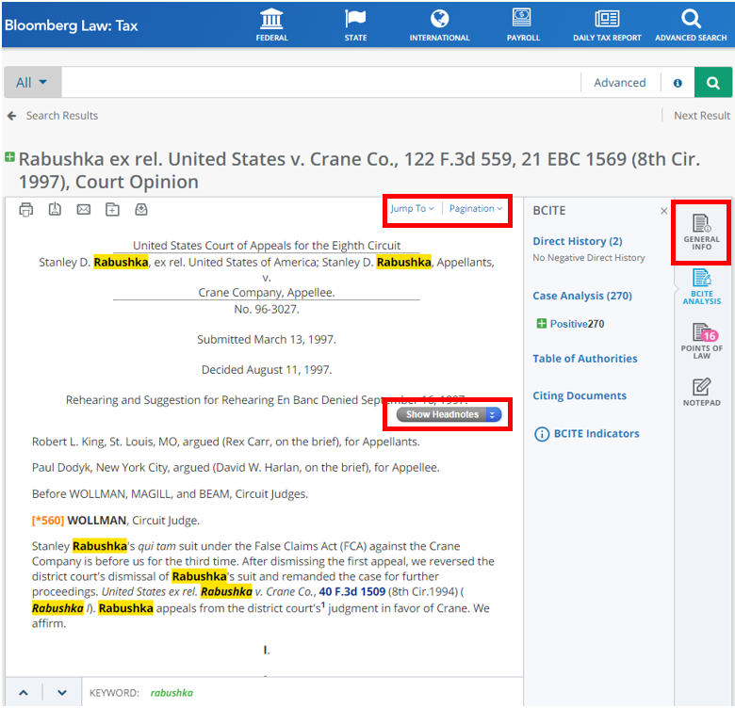Image resolution: width=735 pixels, height=708 pixels.
Task: Click the email envelope icon
Action: click(84, 209)
